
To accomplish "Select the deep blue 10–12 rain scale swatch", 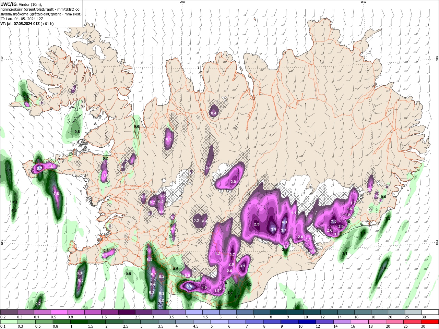I will [x=306, y=322].
